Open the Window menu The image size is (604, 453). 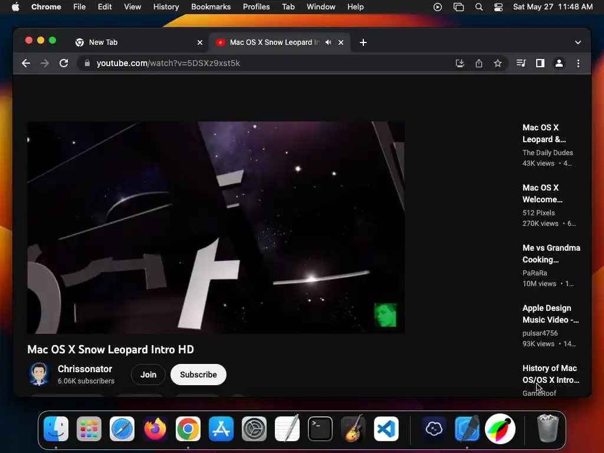[x=321, y=7]
